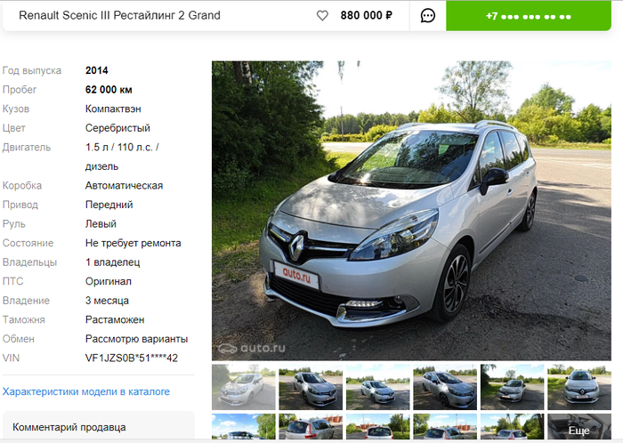Screen dimensions: 623x443
Task: Select fifth thumbnail in bottom row
Action: click(x=512, y=426)
